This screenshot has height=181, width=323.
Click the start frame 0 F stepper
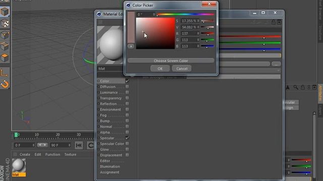(x=33, y=145)
